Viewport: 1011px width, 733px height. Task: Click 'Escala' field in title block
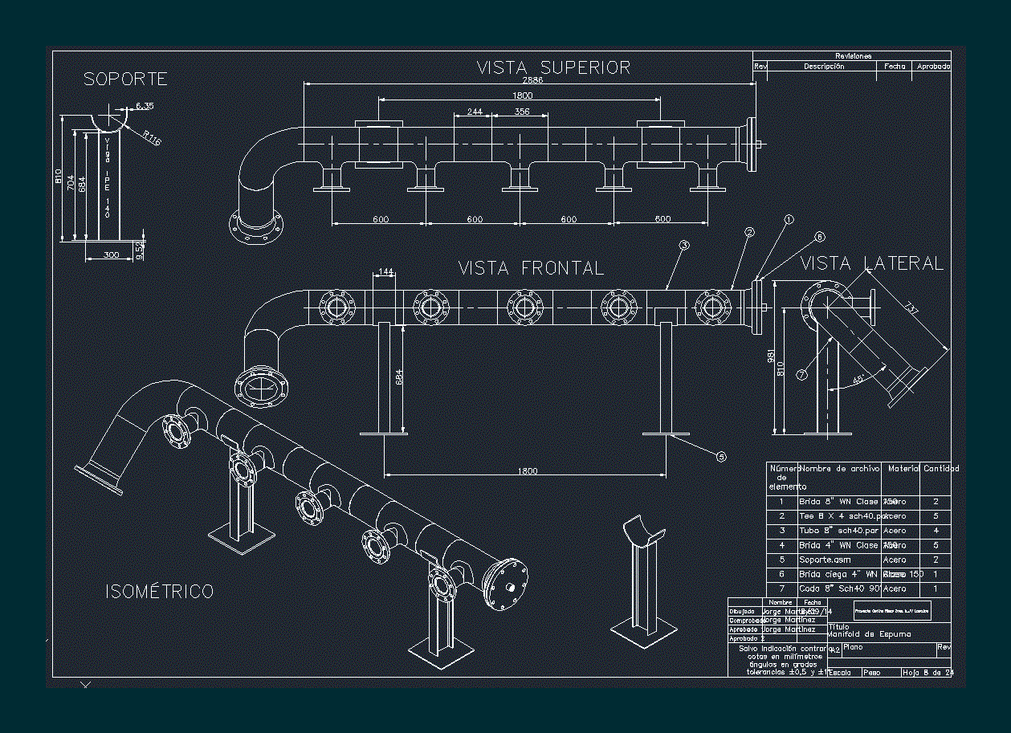(x=840, y=673)
